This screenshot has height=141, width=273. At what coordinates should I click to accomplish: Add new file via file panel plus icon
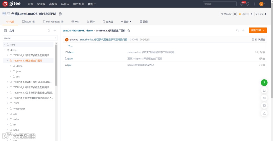(x=55, y=31)
